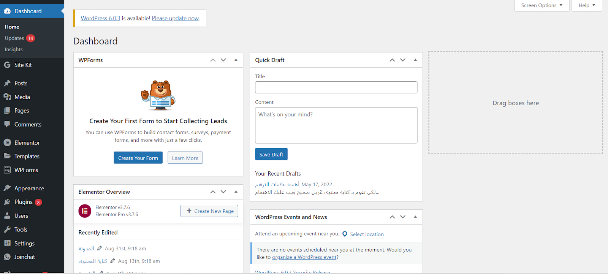The width and height of the screenshot is (608, 274).
Task: Collapse the WordPress Events and News panel
Action: tap(415, 217)
